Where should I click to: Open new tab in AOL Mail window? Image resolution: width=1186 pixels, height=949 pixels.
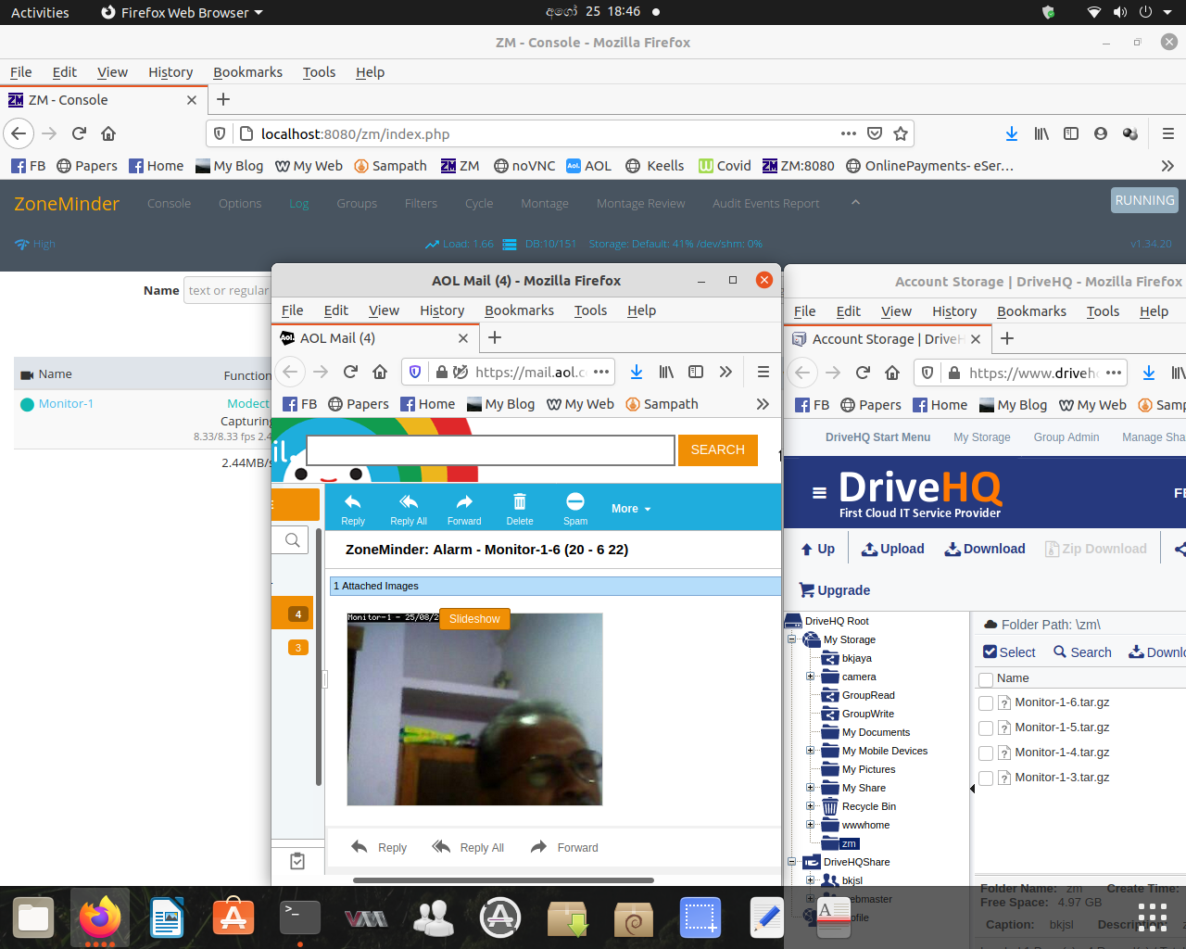click(x=495, y=337)
